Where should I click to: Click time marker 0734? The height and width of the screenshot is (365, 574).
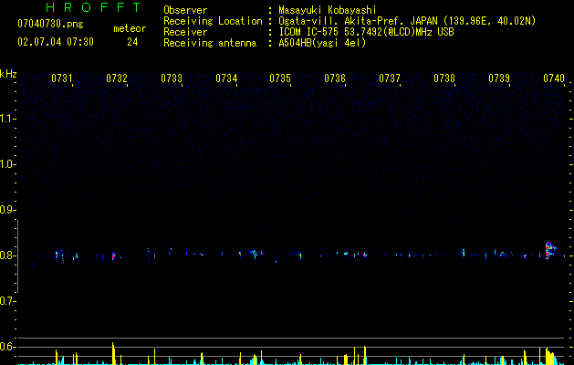(226, 78)
